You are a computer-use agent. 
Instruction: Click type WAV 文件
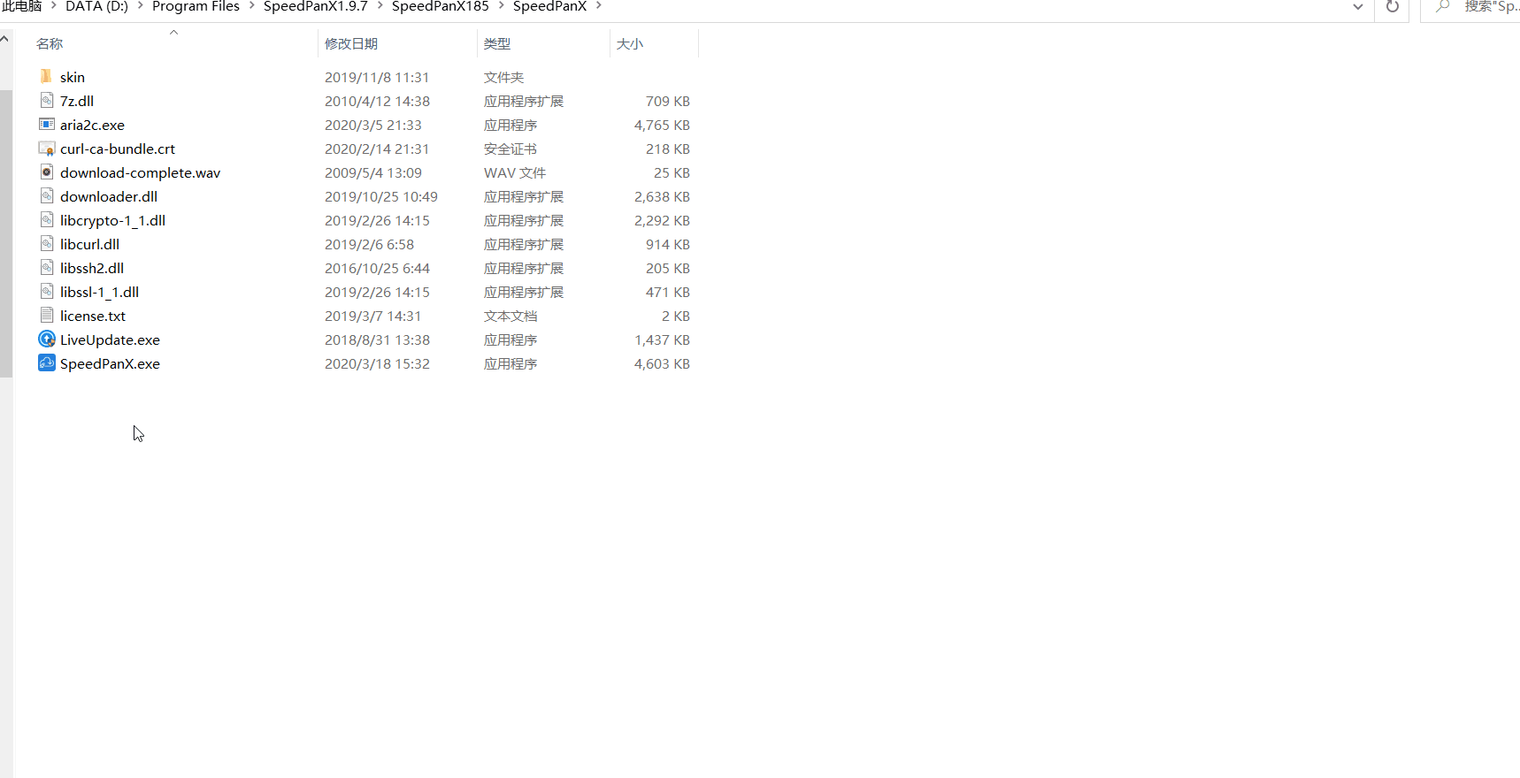[x=515, y=172]
